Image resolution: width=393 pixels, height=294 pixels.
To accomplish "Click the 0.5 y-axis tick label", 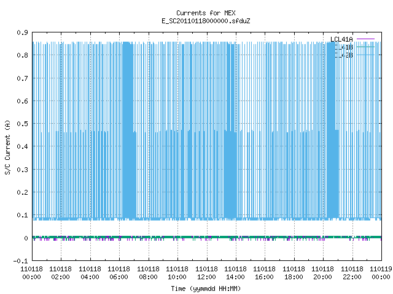I will pyautogui.click(x=22, y=124).
